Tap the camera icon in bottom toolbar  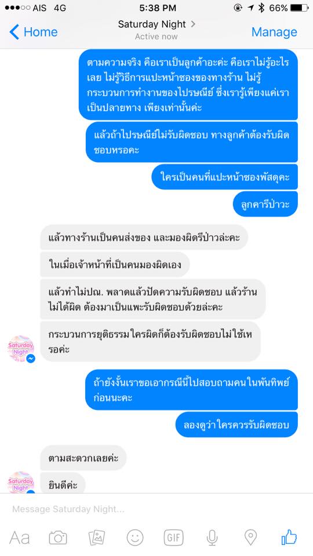[x=58, y=538]
